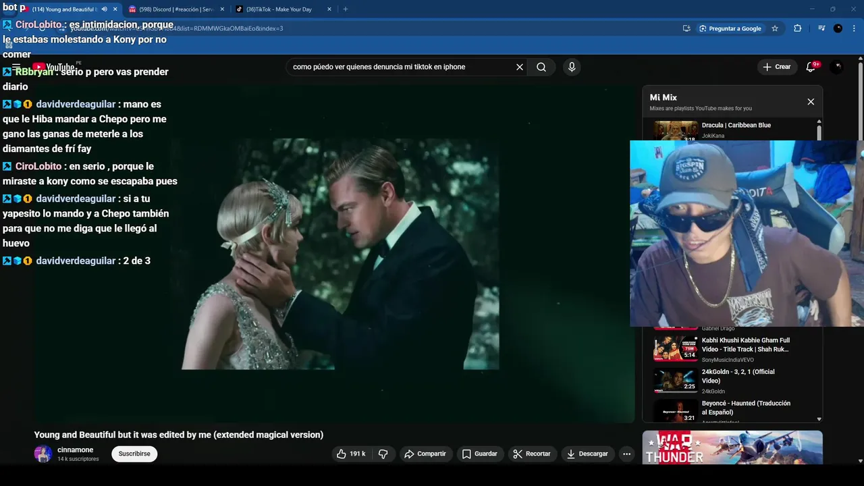This screenshot has width=864, height=486.
Task: Open the apps grid in bookmarks bar
Action: point(9,45)
